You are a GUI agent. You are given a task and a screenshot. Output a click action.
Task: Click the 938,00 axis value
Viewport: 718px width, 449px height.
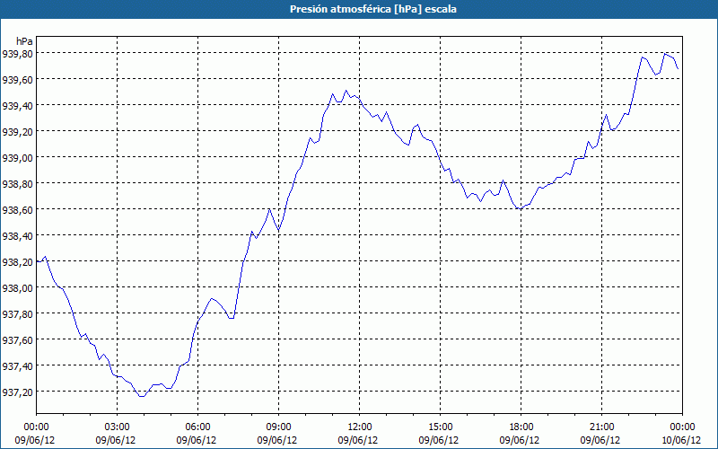coord(17,288)
